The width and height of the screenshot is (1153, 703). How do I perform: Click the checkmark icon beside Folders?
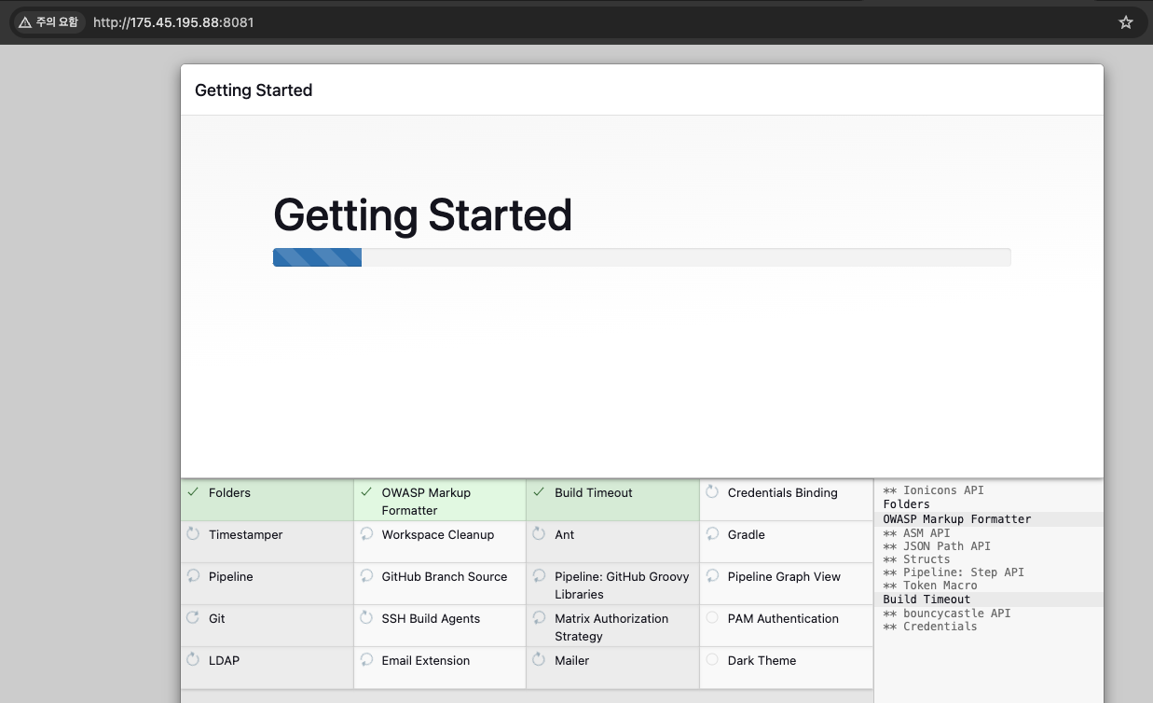193,491
